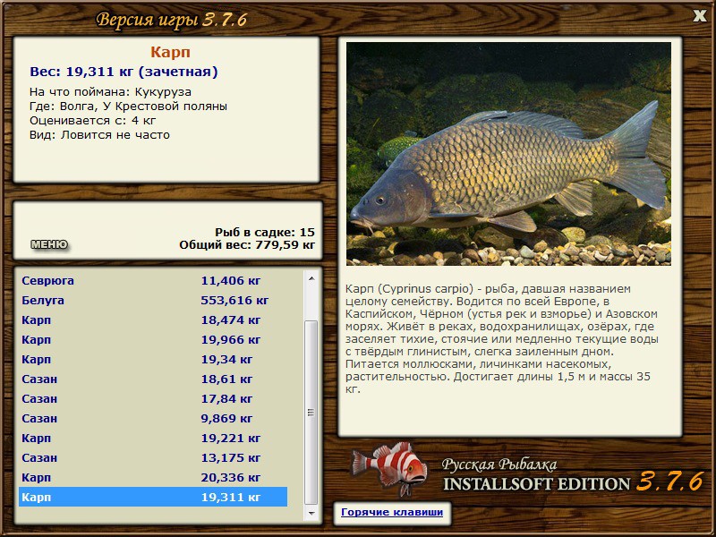Click the Карп title heading
The width and height of the screenshot is (716, 537).
tap(170, 52)
